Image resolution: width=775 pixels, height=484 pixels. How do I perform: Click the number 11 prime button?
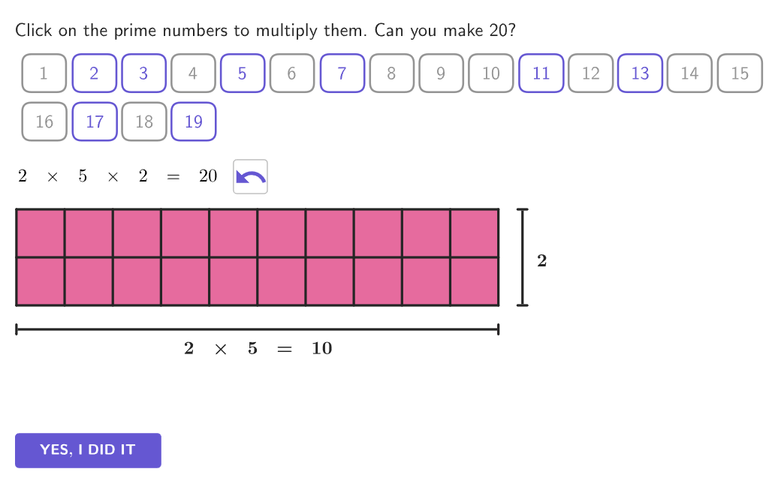tap(541, 73)
